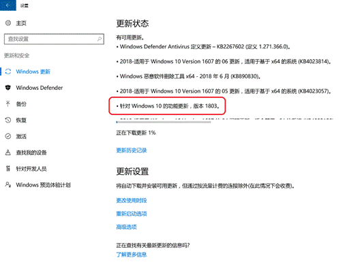Open 更新历史记录 link
This screenshot has width=358, height=277.
tap(132, 150)
